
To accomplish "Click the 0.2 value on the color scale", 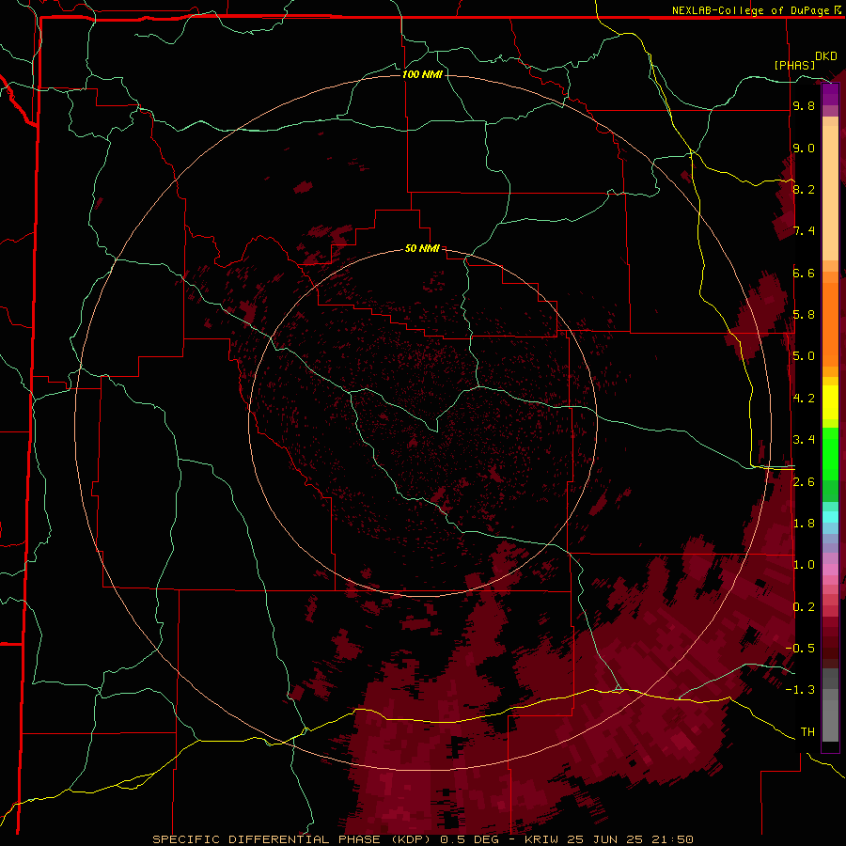I will point(804,607).
